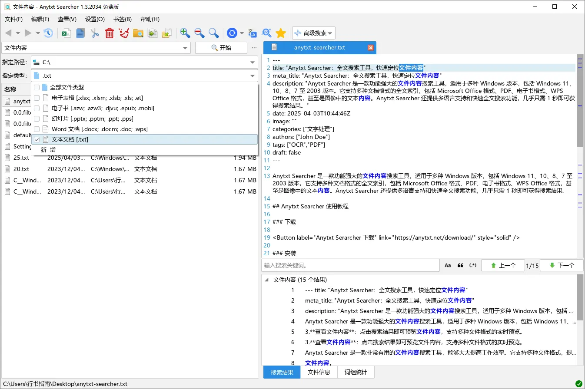Image resolution: width=585 pixels, height=389 pixels.
Task: Open the search history clock icon
Action: point(48,33)
